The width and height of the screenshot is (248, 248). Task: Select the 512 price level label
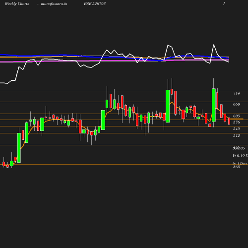(x=237, y=135)
